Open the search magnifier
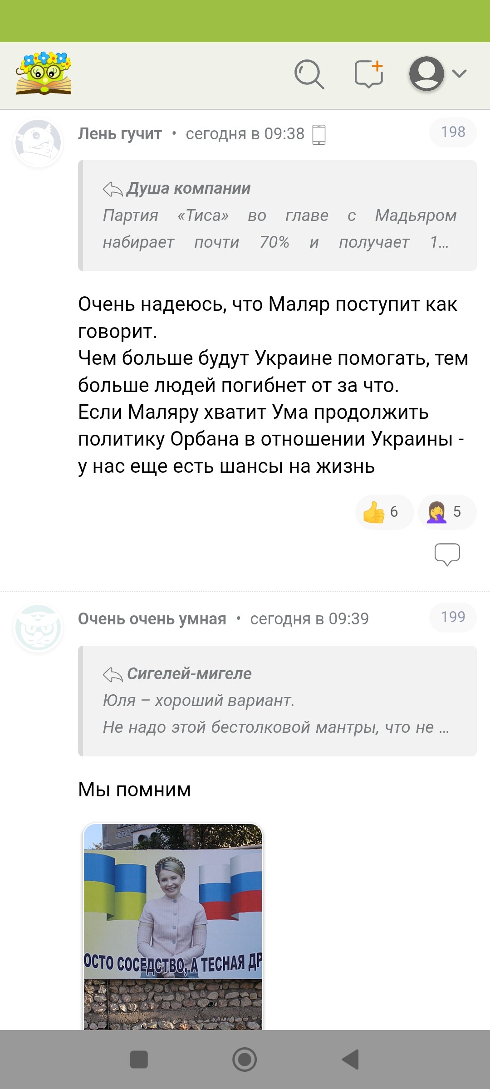490x1089 pixels. tap(309, 74)
